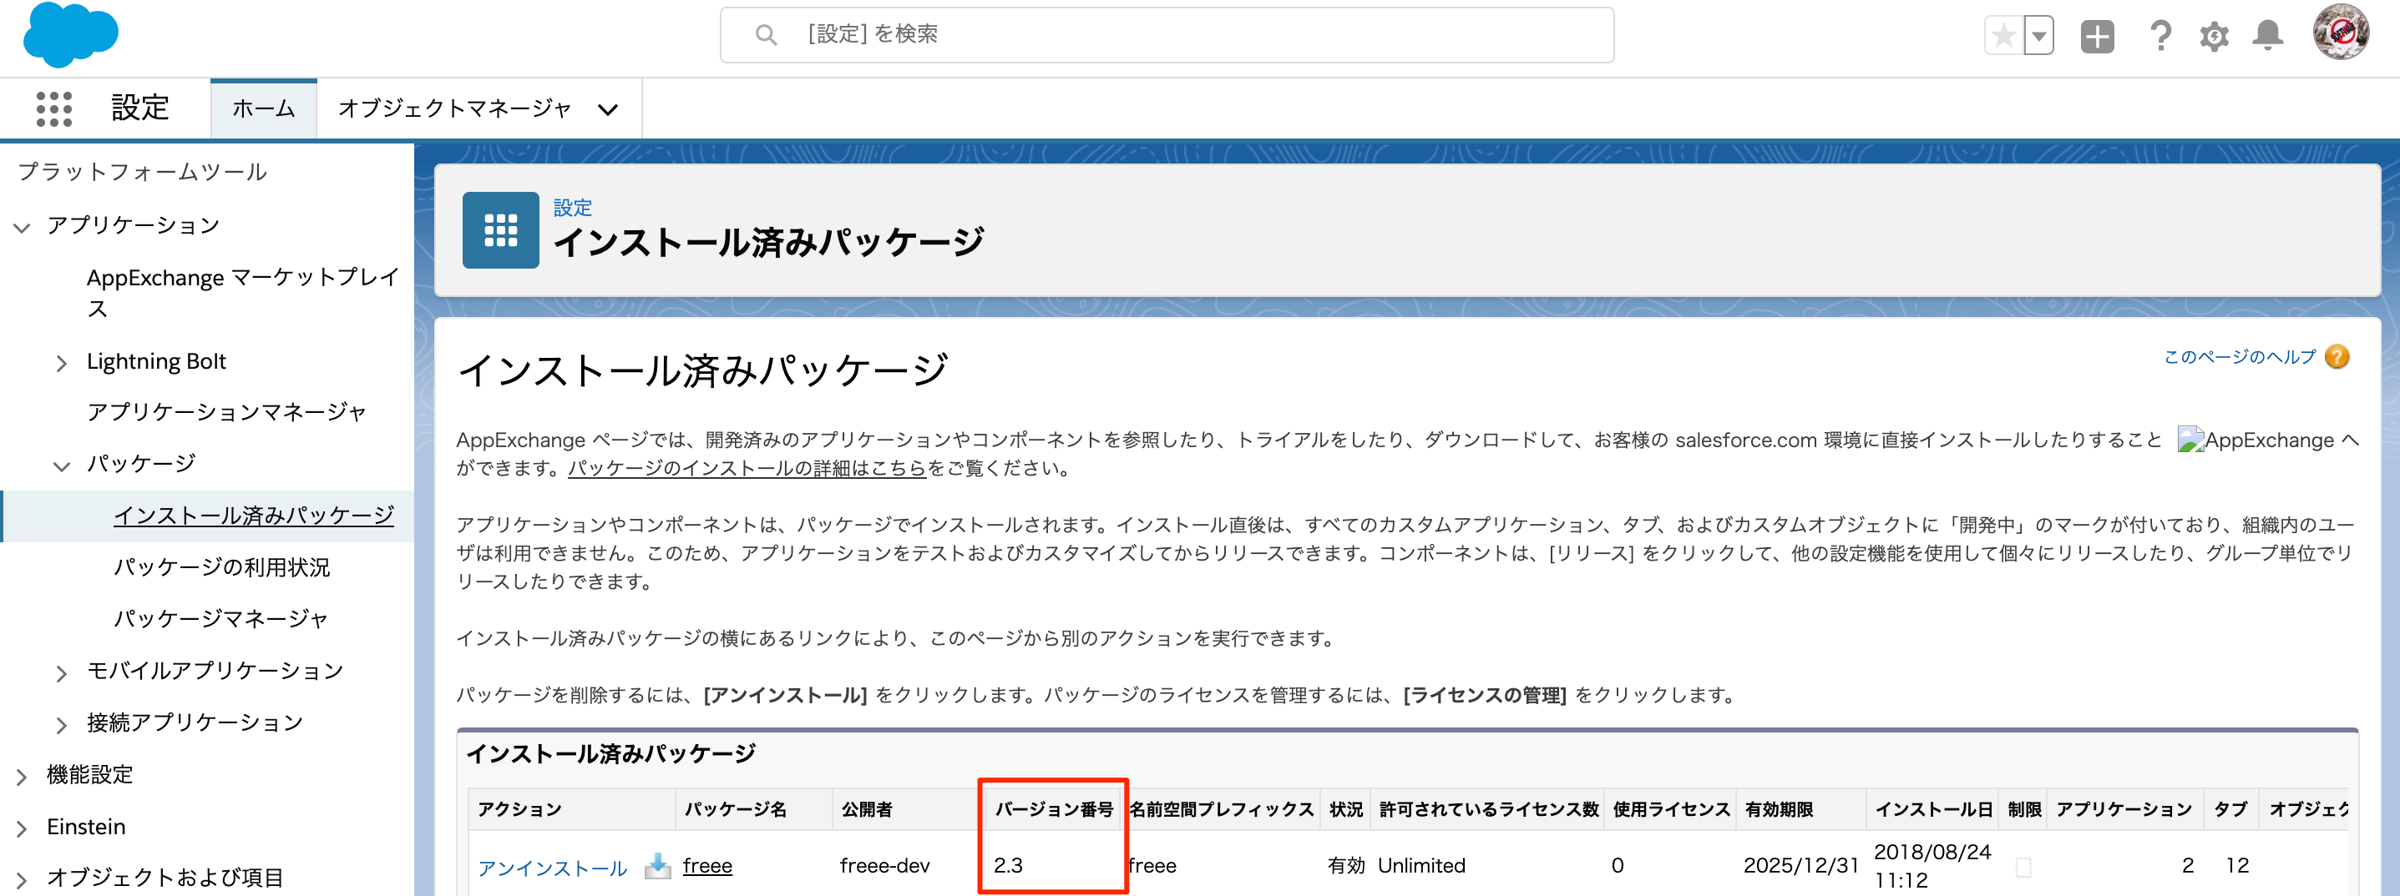Focus the [設定] を検索 search field

pos(1167,35)
